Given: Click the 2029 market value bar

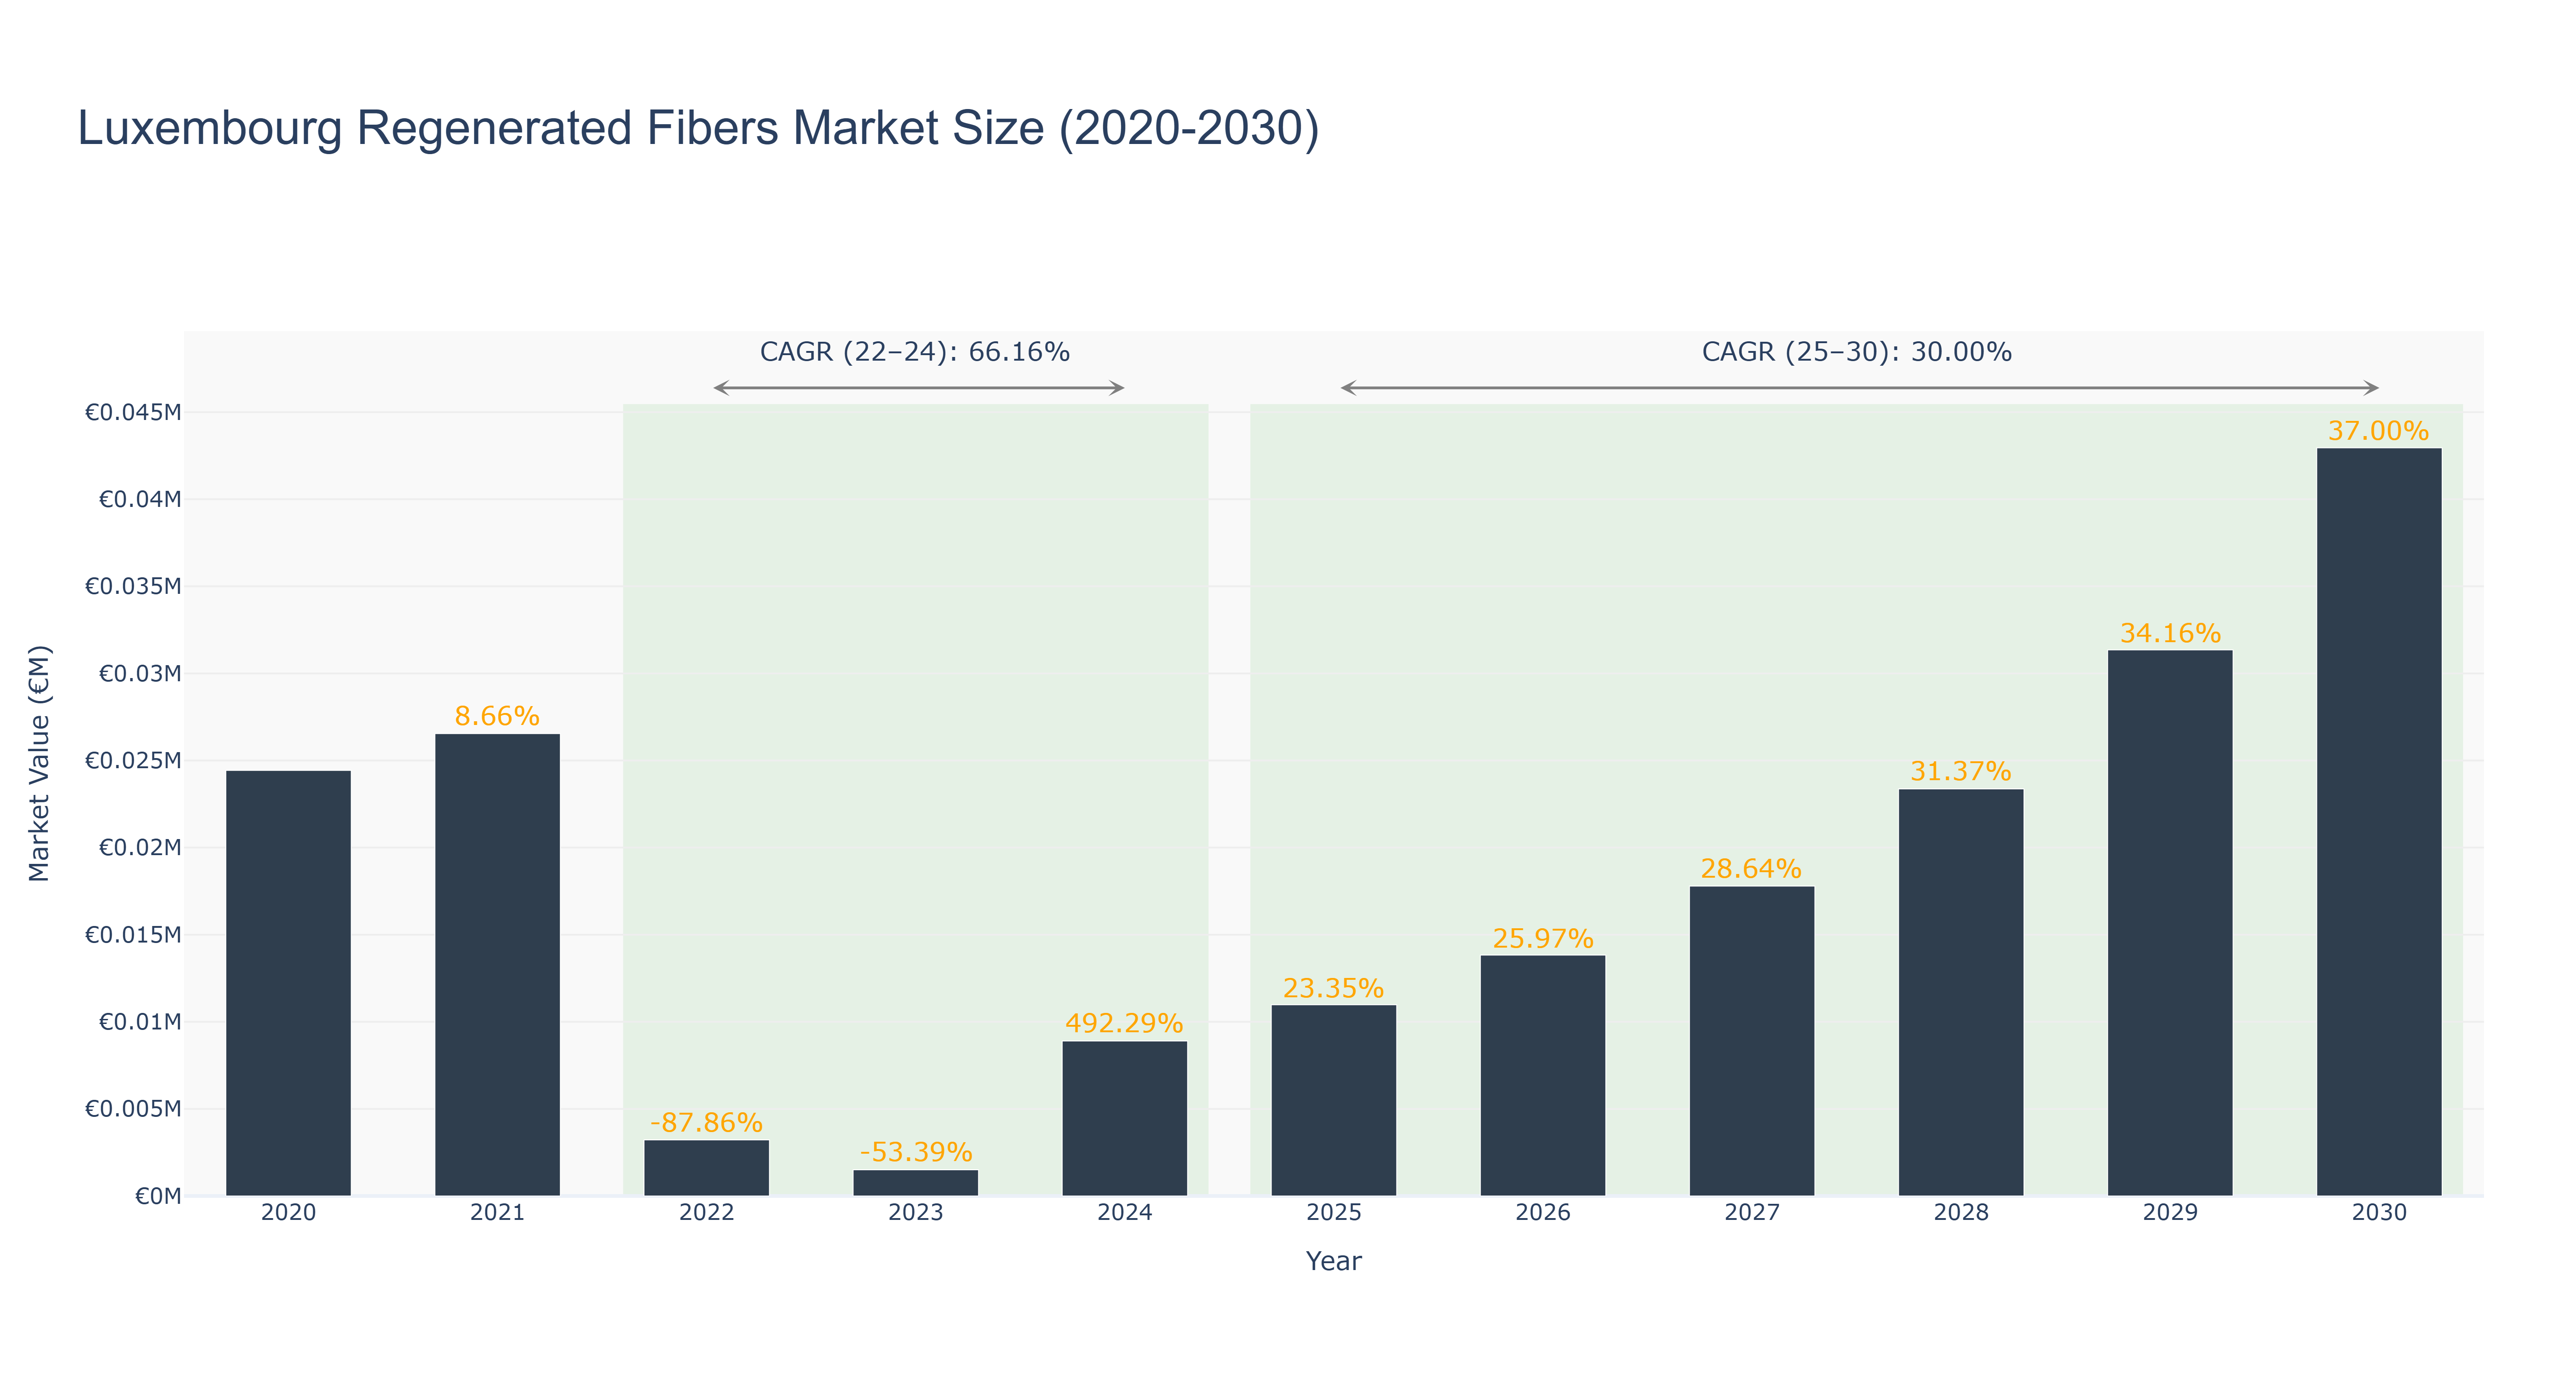Looking at the screenshot, I should (2169, 923).
